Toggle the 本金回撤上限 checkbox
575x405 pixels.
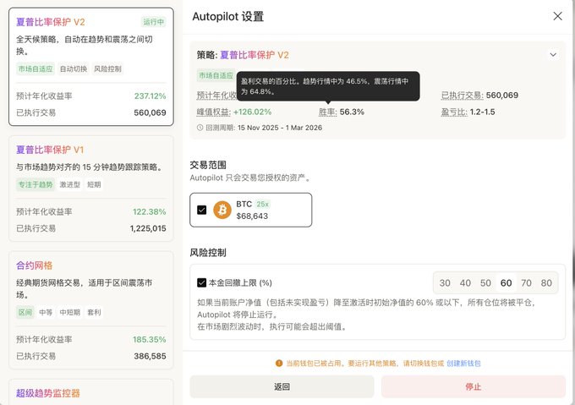point(201,282)
